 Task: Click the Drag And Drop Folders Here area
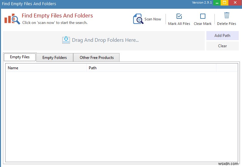click(x=104, y=41)
